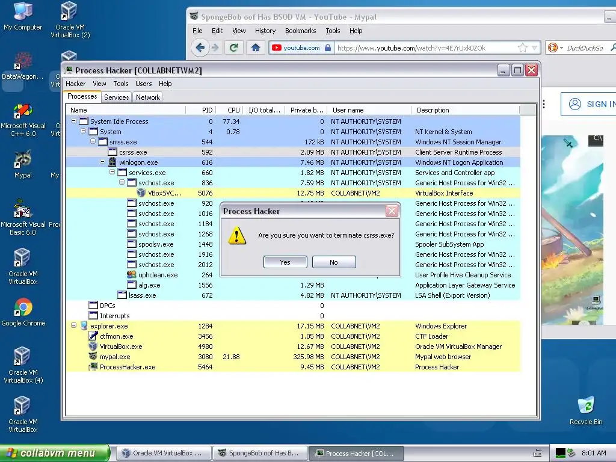
Task: Open the Microsoft Visual C++ 6.0 icon
Action: pos(23,120)
